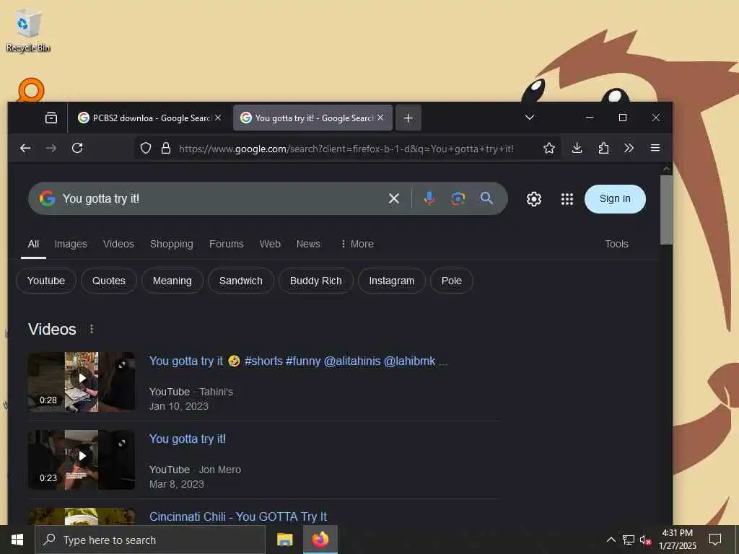The width and height of the screenshot is (739, 554).
Task: Click the Type here to search box
Action: (150, 540)
